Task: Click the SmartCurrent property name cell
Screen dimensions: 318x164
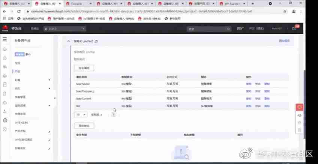Action: (x=84, y=98)
